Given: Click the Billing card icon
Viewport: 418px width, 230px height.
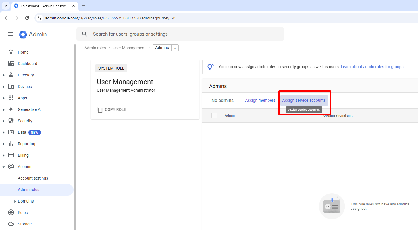Looking at the screenshot, I should click(11, 155).
